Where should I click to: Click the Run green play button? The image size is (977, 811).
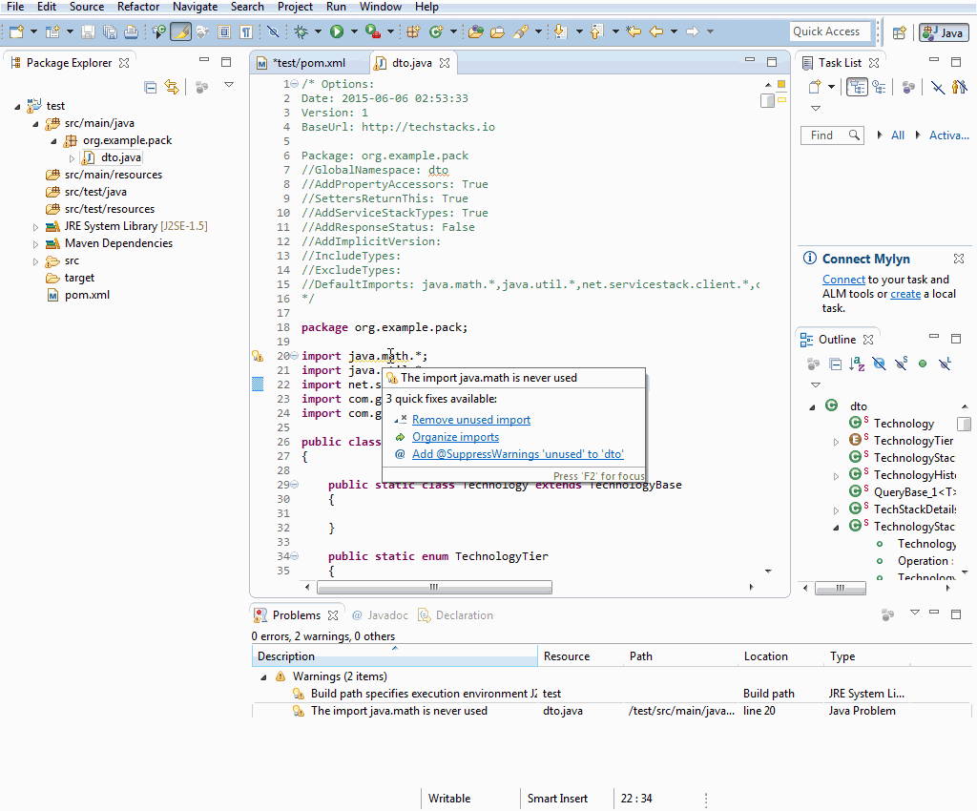pyautogui.click(x=337, y=32)
